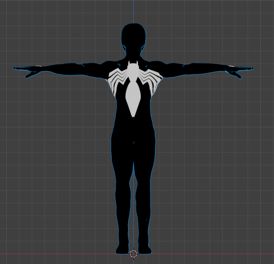Click the 3D cursor between the feet
The image size is (274, 264).
click(x=134, y=254)
